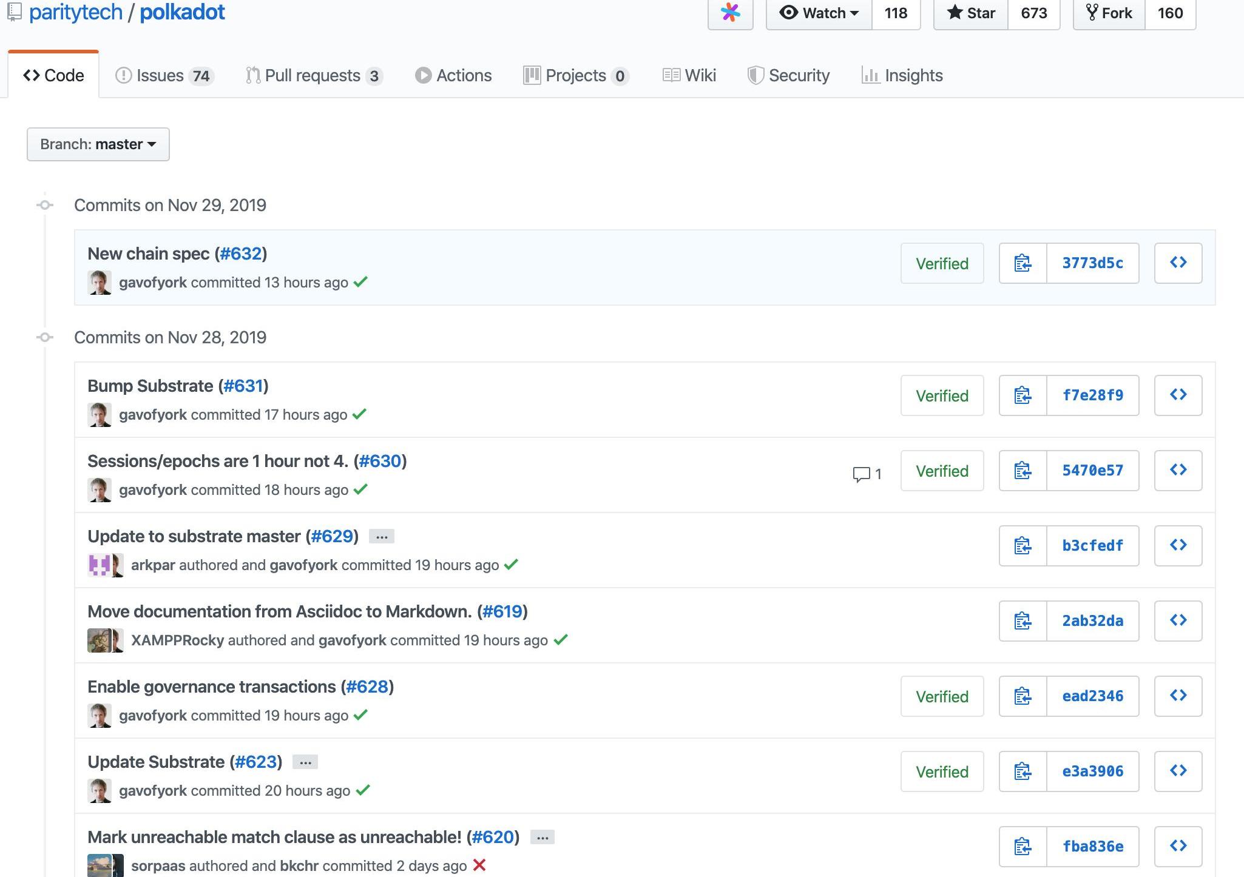The width and height of the screenshot is (1244, 877).
Task: Open the Insights tab
Action: pyautogui.click(x=902, y=76)
